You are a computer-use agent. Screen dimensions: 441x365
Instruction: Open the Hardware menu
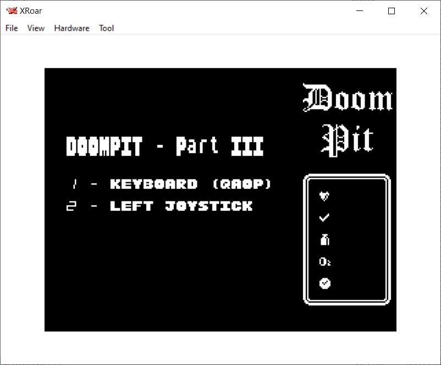71,28
